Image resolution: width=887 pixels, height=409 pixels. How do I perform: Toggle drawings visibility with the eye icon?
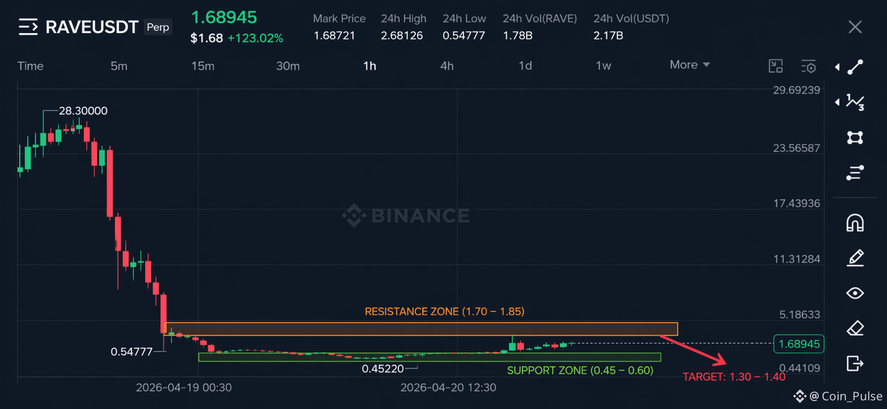[855, 293]
